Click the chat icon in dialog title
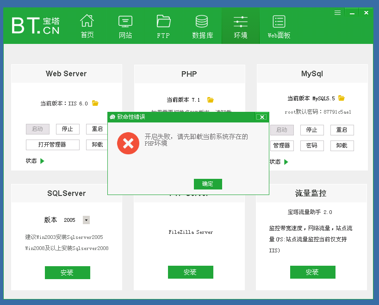Screen dimensions: 379x305 coord(112,117)
